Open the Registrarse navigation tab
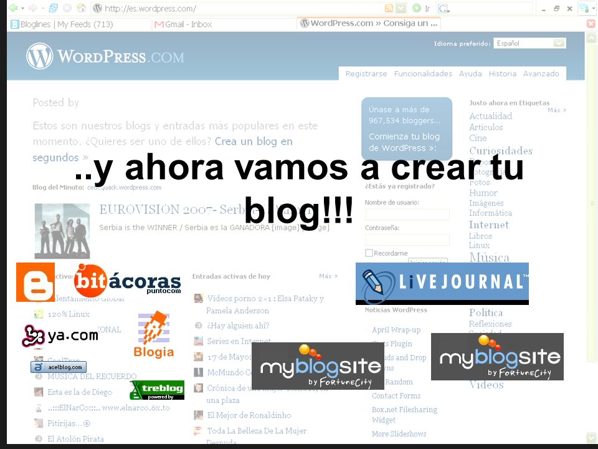598x449 pixels. click(366, 74)
